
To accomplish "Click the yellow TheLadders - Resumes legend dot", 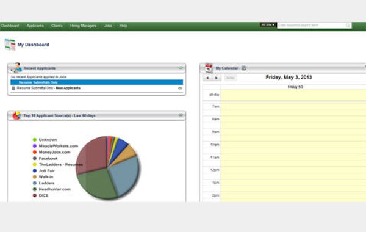I will tap(35, 164).
